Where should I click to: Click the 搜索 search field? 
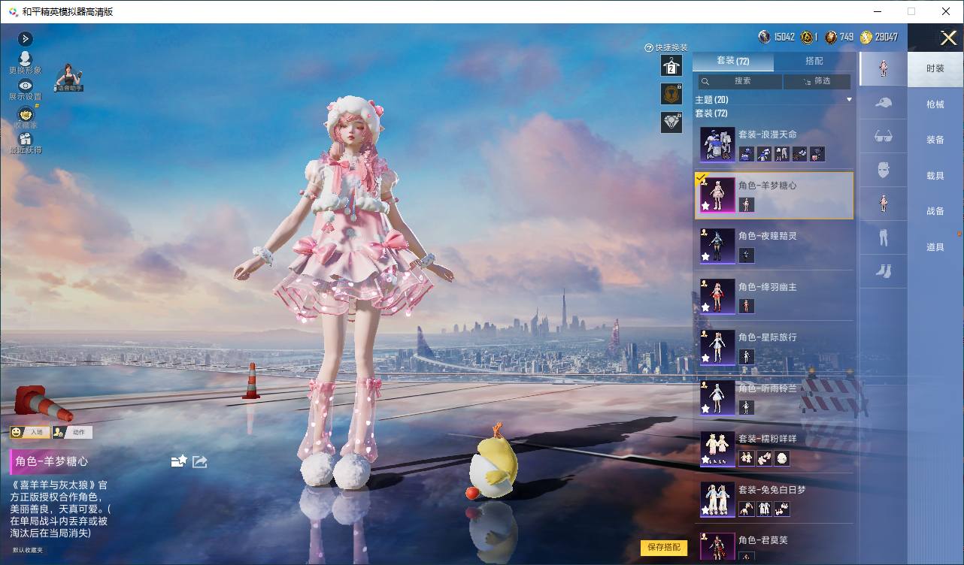click(740, 81)
